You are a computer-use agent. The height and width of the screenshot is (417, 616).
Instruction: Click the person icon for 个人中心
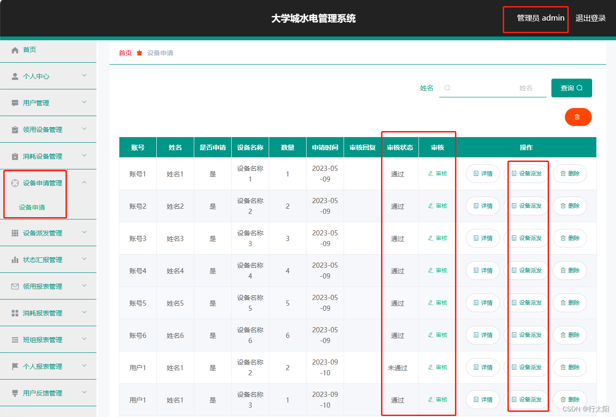pyautogui.click(x=15, y=76)
